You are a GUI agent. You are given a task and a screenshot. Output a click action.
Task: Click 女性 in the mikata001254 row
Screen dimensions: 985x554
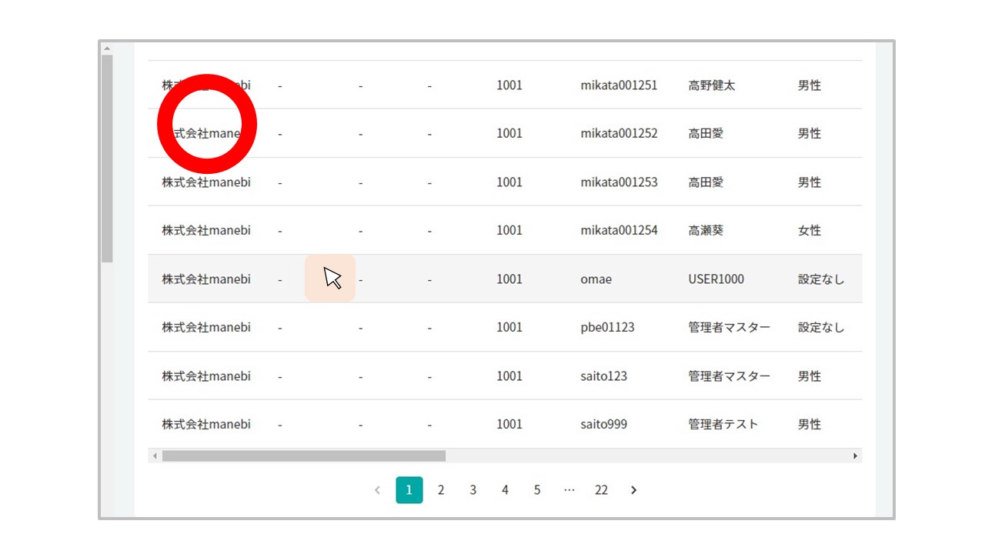click(810, 230)
